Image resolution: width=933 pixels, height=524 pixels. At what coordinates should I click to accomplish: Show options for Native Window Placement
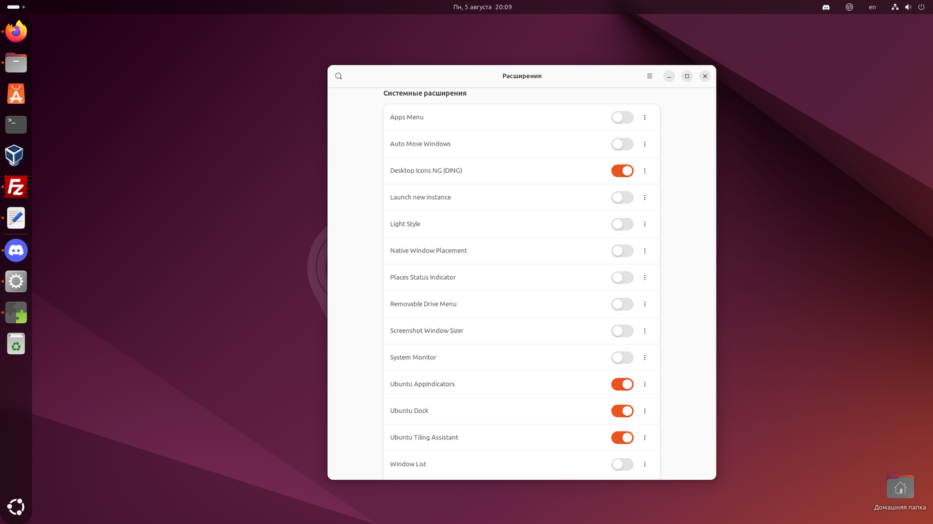click(645, 251)
